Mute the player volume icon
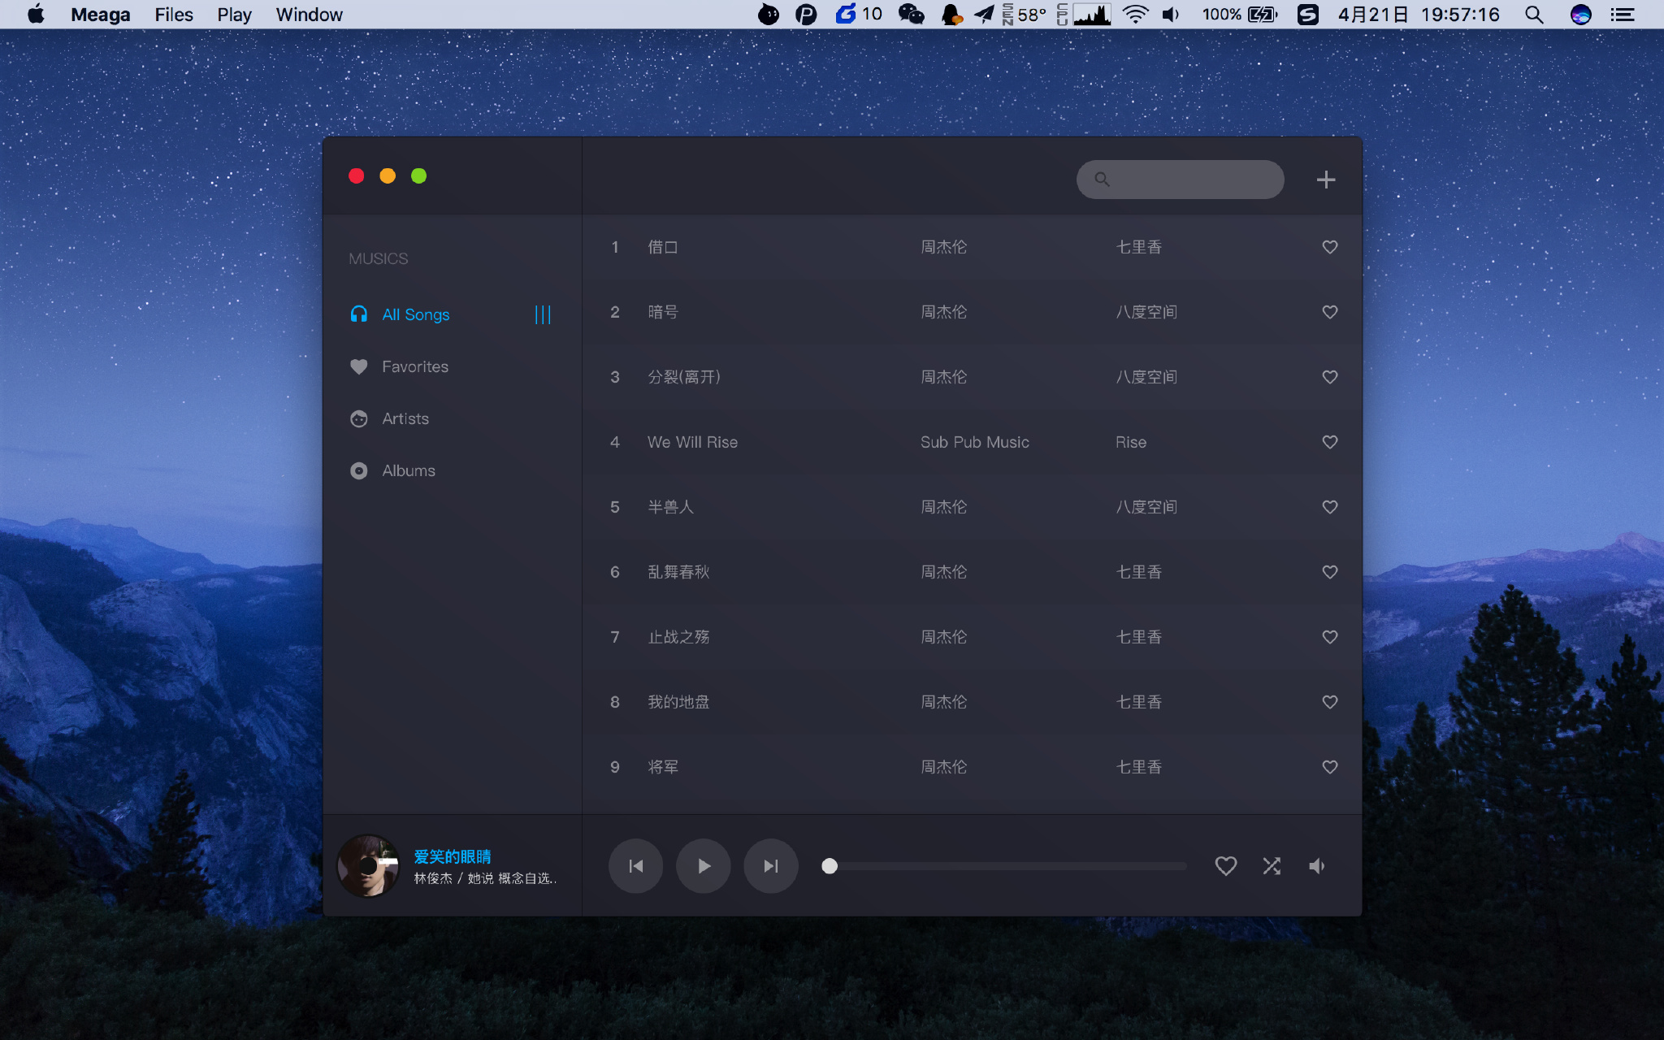The height and width of the screenshot is (1040, 1664). pos(1317,866)
